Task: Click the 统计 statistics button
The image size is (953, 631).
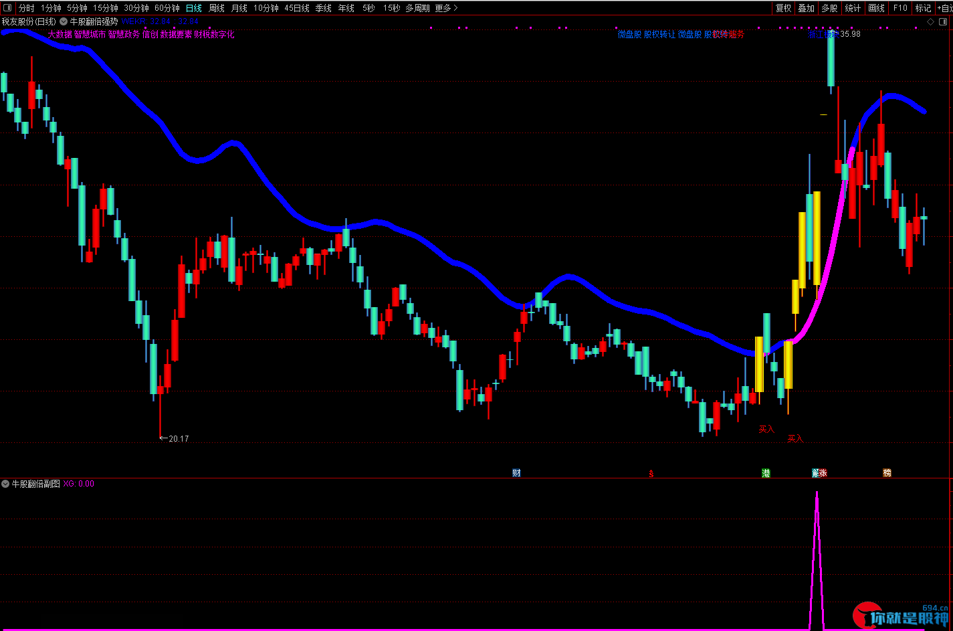Action: 853,8
